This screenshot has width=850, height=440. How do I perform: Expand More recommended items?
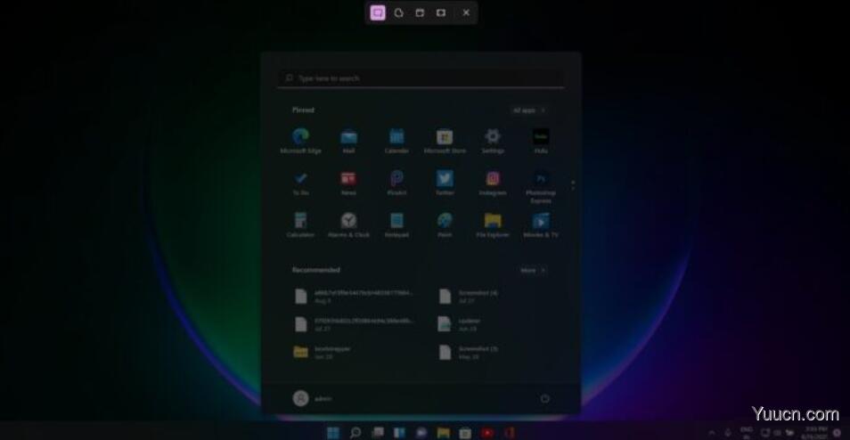pos(533,270)
